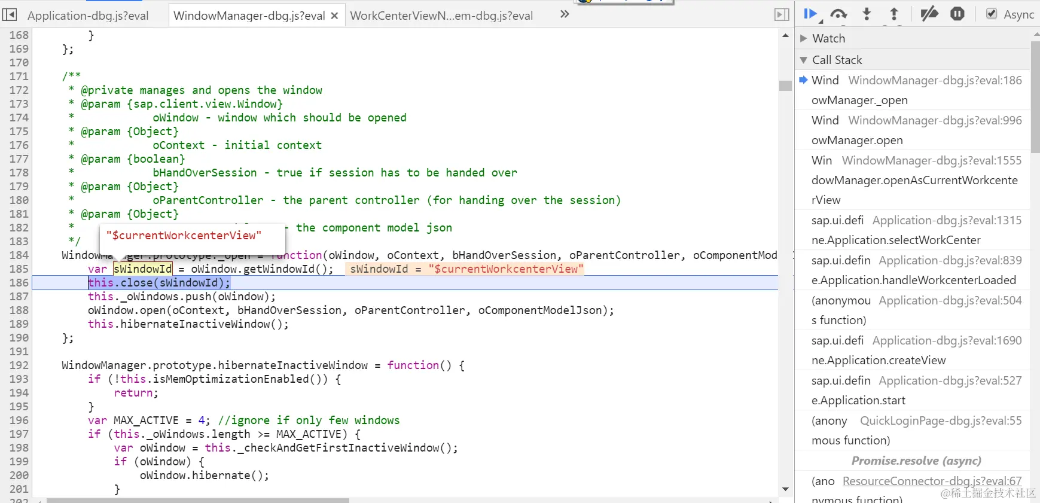Step out of current function
The height and width of the screenshot is (503, 1040).
pyautogui.click(x=894, y=14)
